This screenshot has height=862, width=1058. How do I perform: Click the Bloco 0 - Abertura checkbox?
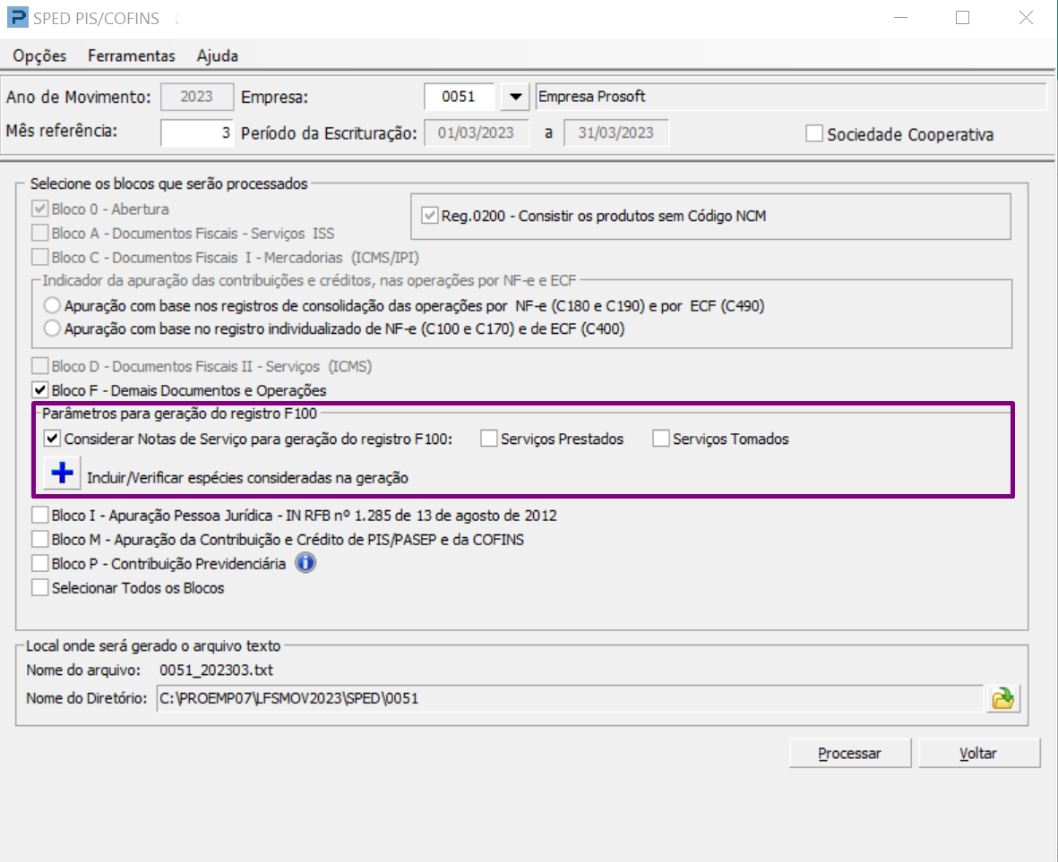pyautogui.click(x=39, y=209)
